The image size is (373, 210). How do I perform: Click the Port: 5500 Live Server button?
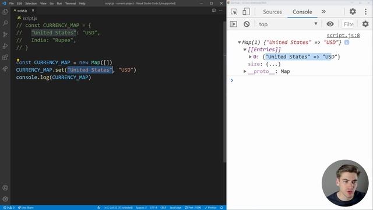pyautogui.click(x=193, y=208)
